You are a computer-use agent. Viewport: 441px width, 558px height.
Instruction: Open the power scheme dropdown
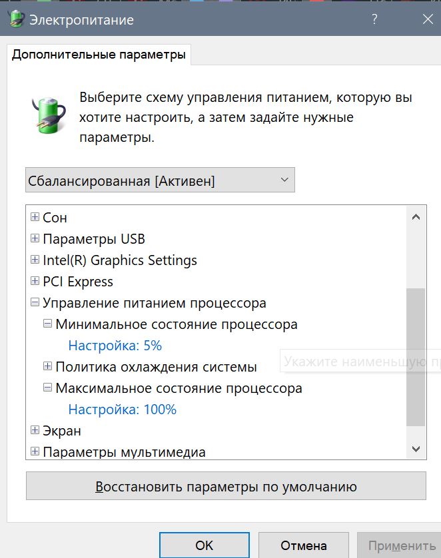click(x=160, y=180)
